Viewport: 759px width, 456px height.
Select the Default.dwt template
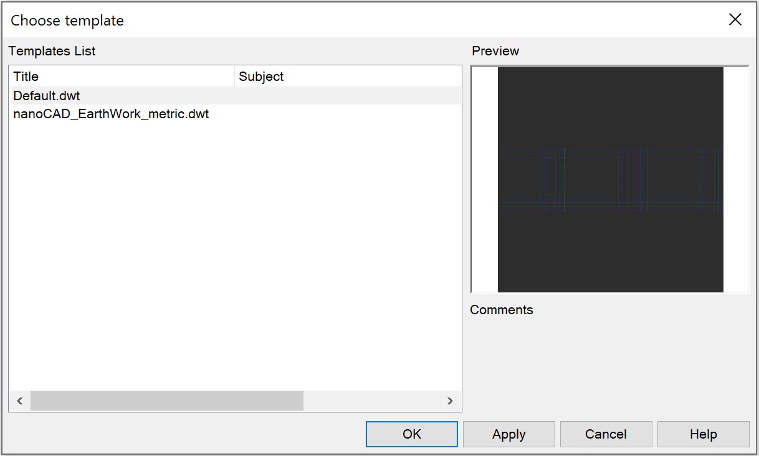coord(47,96)
